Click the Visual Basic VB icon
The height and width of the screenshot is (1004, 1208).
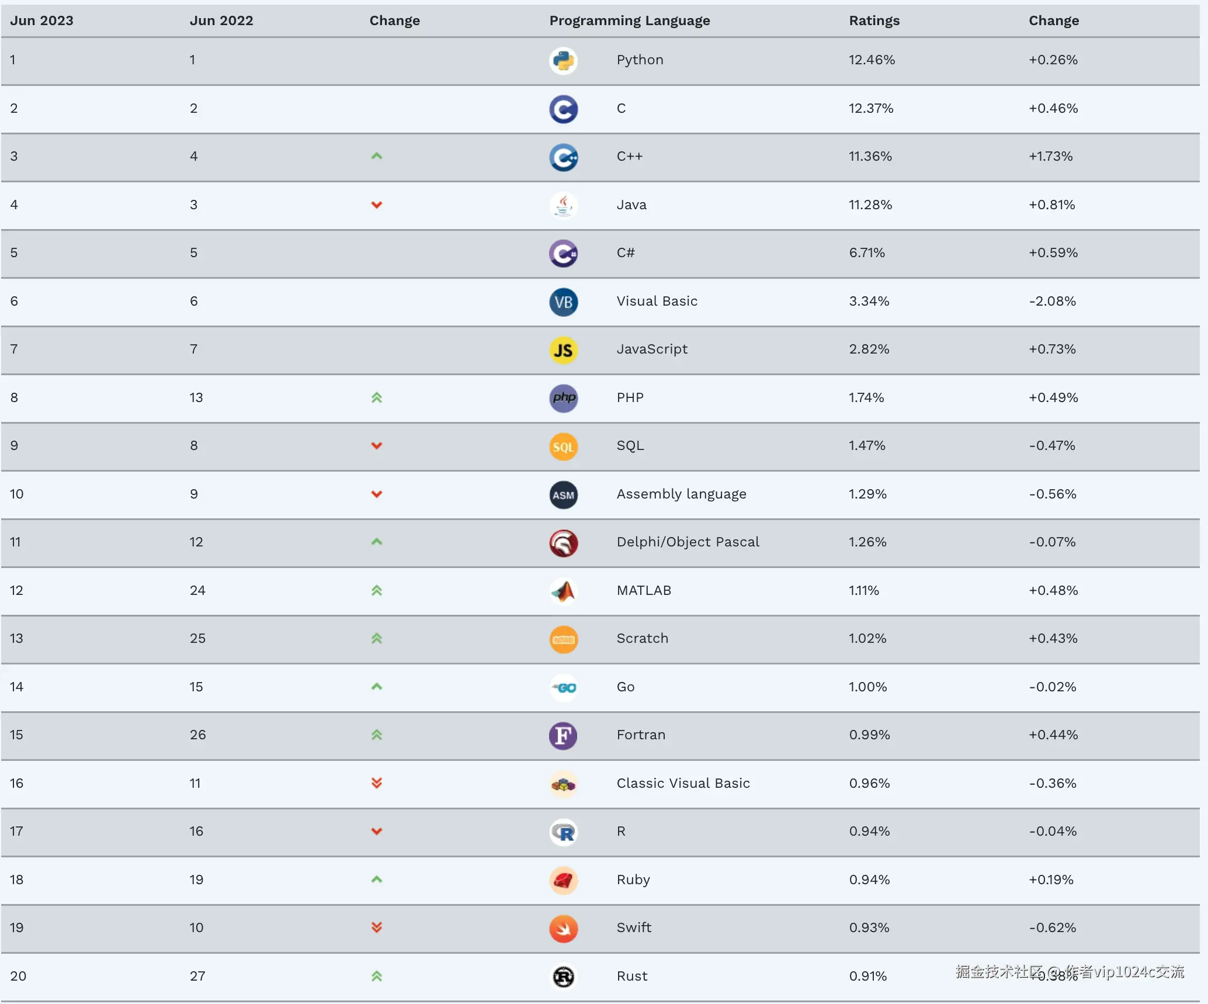[x=563, y=302]
